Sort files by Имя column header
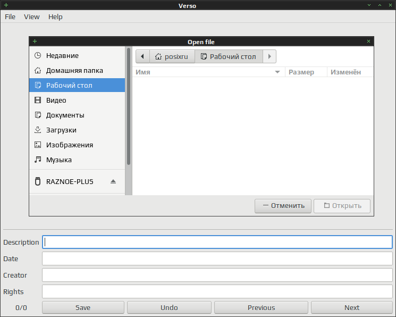 pyautogui.click(x=208, y=72)
